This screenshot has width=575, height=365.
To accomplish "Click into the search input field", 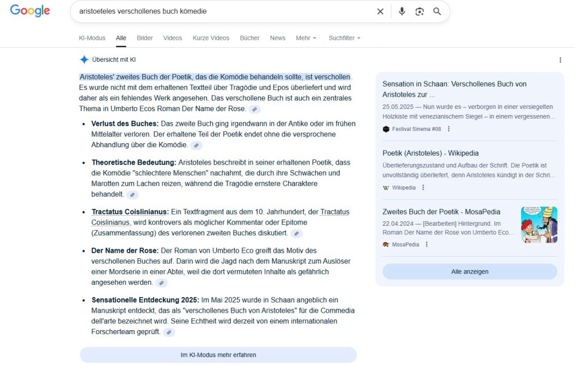I will [x=225, y=11].
